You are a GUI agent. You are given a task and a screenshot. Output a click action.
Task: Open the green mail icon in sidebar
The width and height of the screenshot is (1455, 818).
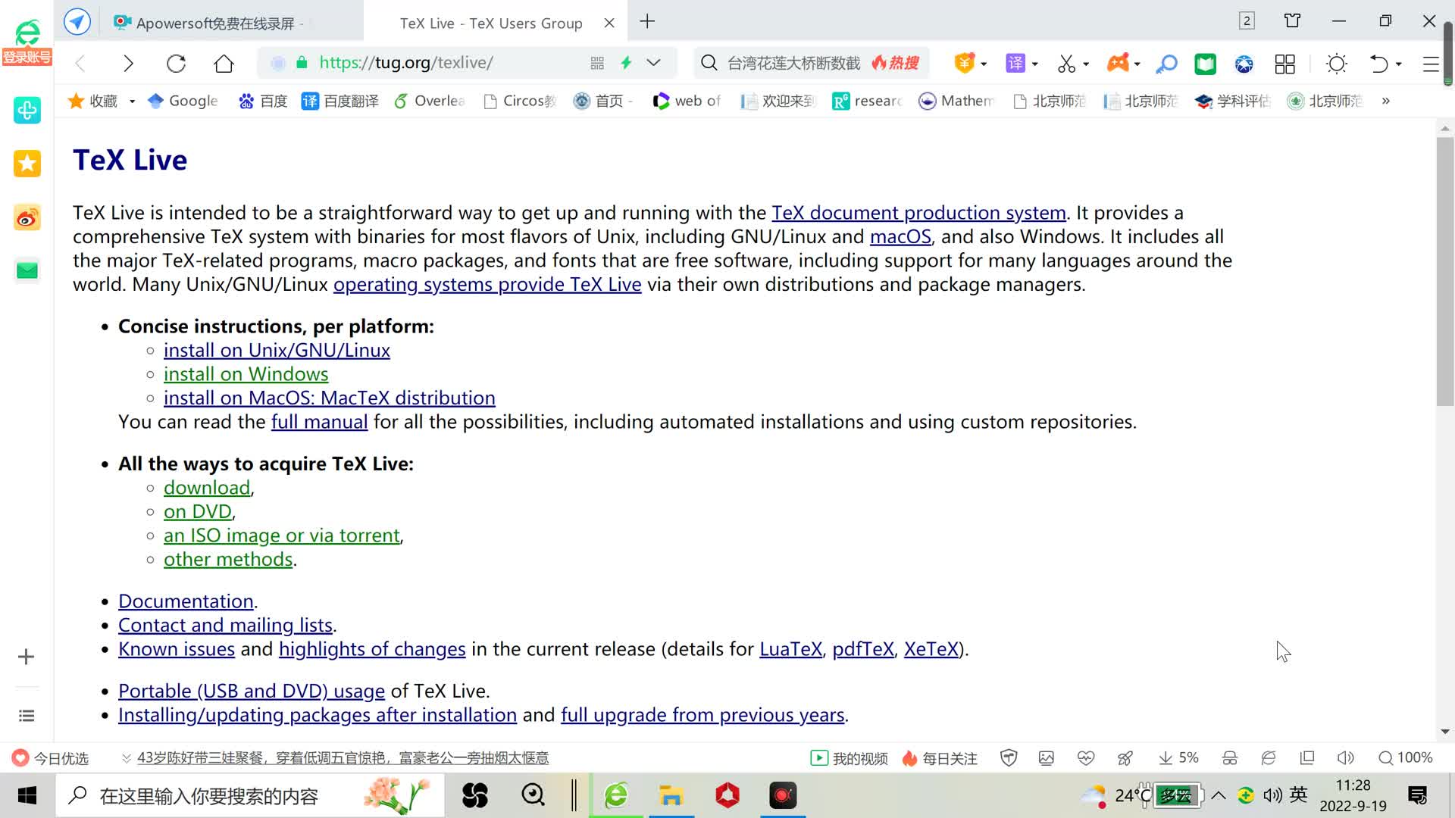[x=27, y=270]
